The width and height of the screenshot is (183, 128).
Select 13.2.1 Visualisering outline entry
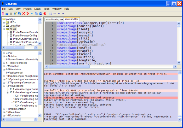coord(26,96)
